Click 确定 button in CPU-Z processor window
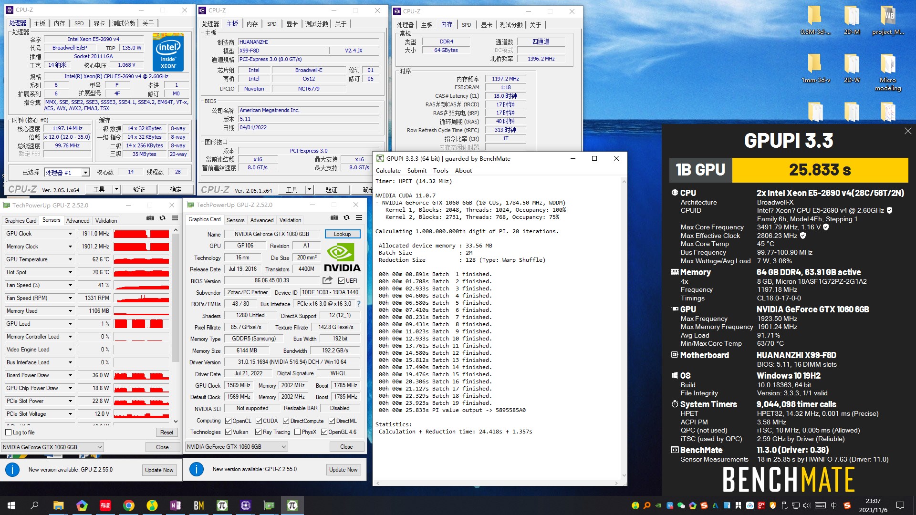This screenshot has height=515, width=916. 176,189
